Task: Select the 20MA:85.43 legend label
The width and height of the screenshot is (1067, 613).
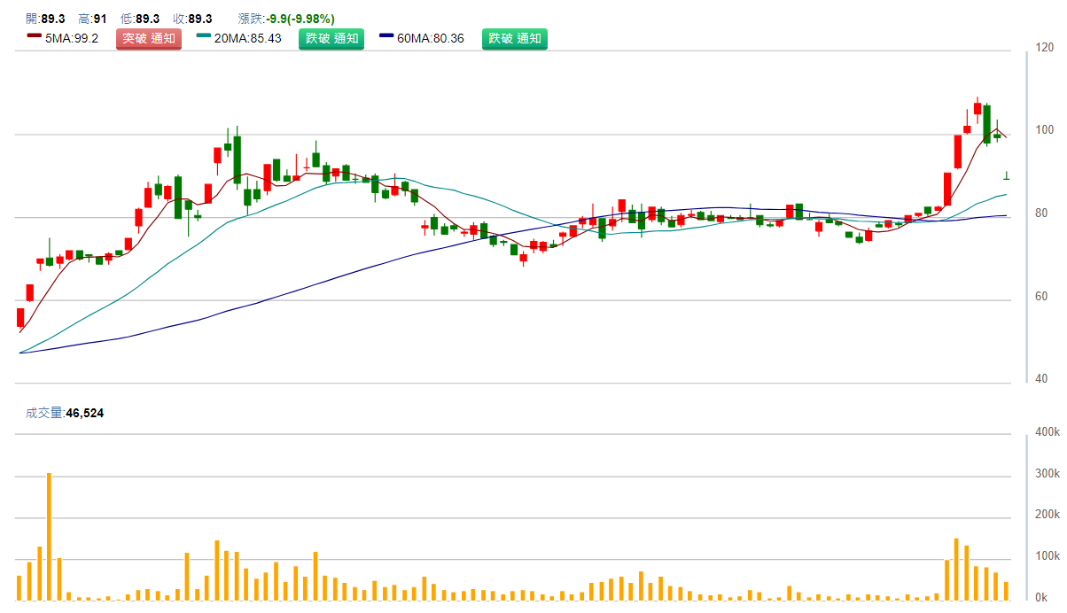Action: tap(247, 39)
